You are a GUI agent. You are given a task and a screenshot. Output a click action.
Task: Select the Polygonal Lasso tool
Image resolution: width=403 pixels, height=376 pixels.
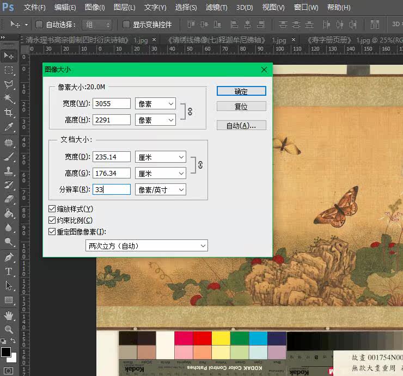pyautogui.click(x=9, y=84)
